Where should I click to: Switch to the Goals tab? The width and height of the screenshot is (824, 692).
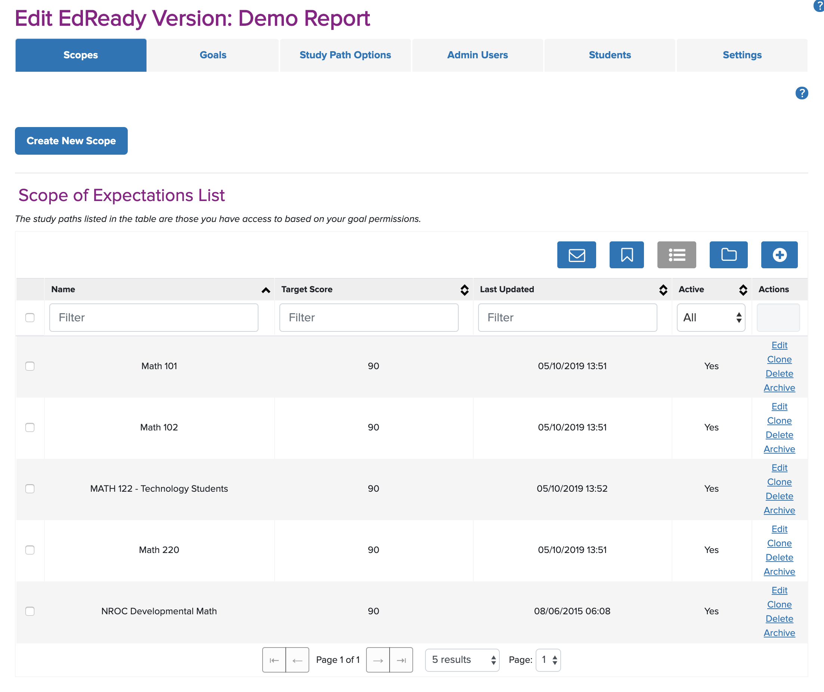(x=213, y=55)
